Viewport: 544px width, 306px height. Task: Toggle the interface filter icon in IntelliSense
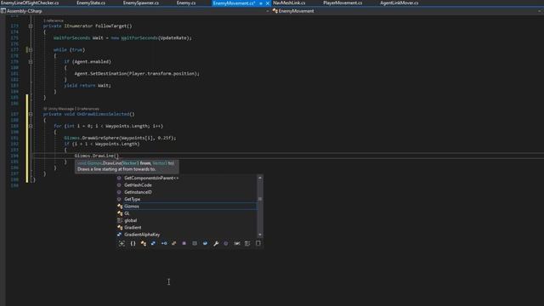[164, 244]
